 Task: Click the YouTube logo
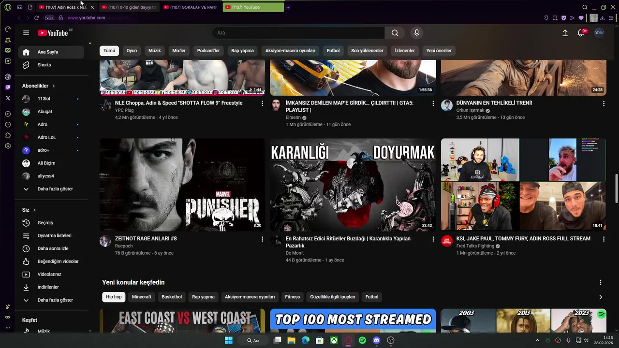53,33
